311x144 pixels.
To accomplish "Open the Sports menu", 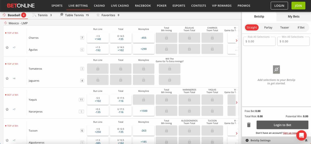I will point(57,6).
